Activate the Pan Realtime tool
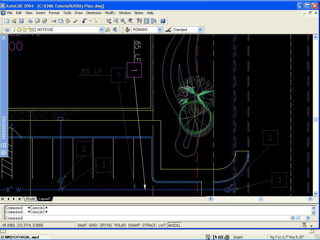The height and width of the screenshot is (240, 320). [108, 21]
